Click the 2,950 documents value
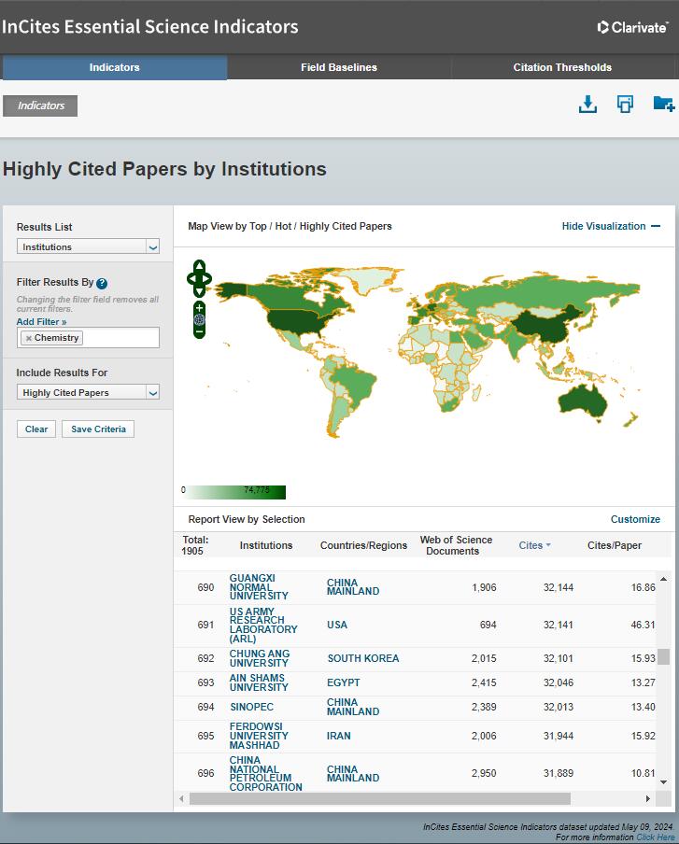The image size is (679, 844). [x=484, y=773]
